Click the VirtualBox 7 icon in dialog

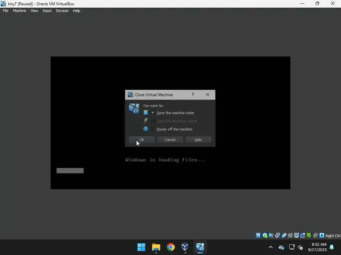(134, 109)
